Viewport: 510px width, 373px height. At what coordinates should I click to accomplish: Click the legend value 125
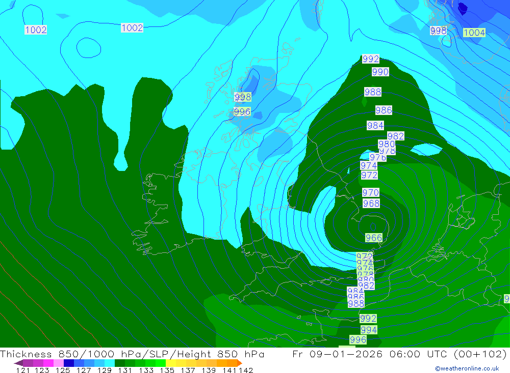pyautogui.click(x=63, y=370)
